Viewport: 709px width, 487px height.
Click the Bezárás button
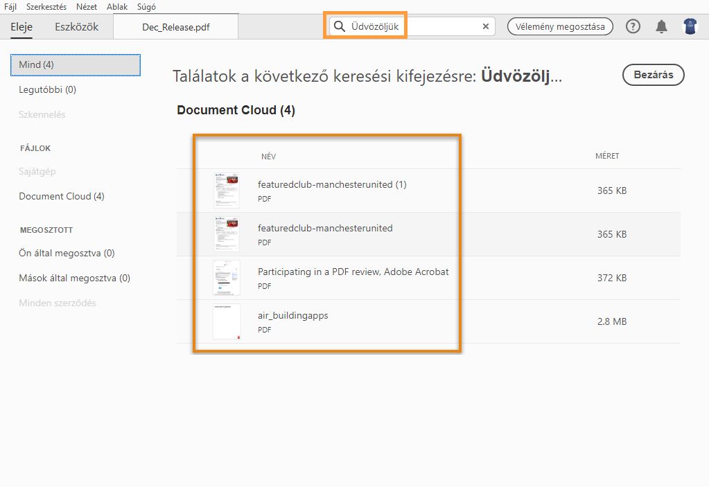[652, 75]
